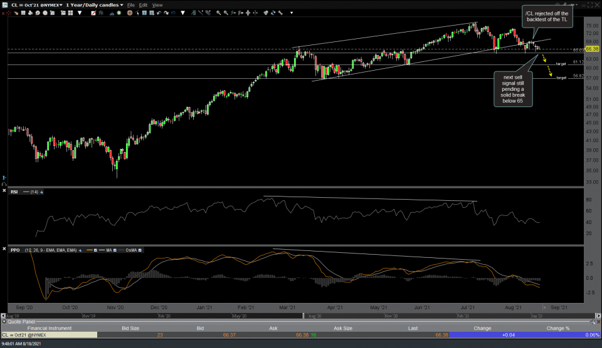Click the Financial Instrument column header
The height and width of the screenshot is (348, 602).
coord(49,328)
